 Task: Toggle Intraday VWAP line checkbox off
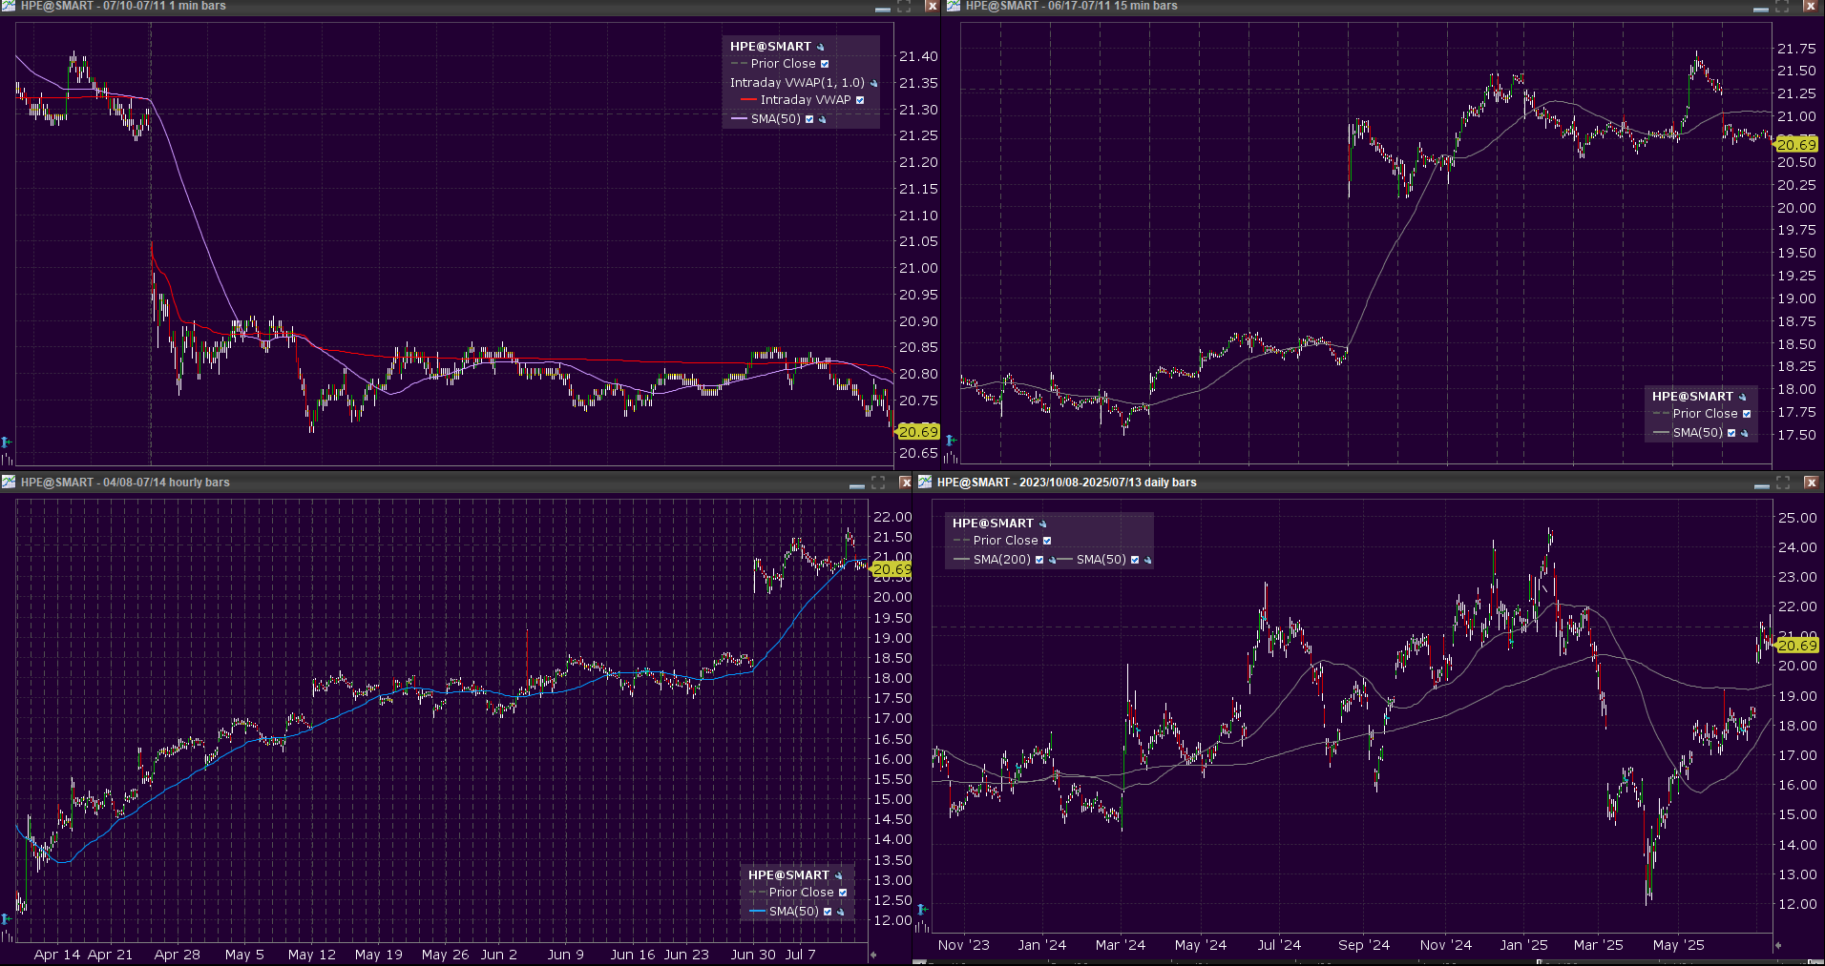pyautogui.click(x=860, y=100)
